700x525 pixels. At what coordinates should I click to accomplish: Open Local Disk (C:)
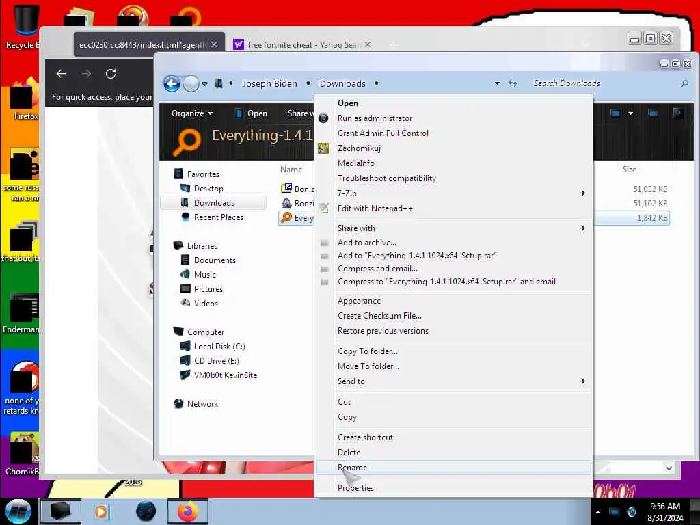219,347
